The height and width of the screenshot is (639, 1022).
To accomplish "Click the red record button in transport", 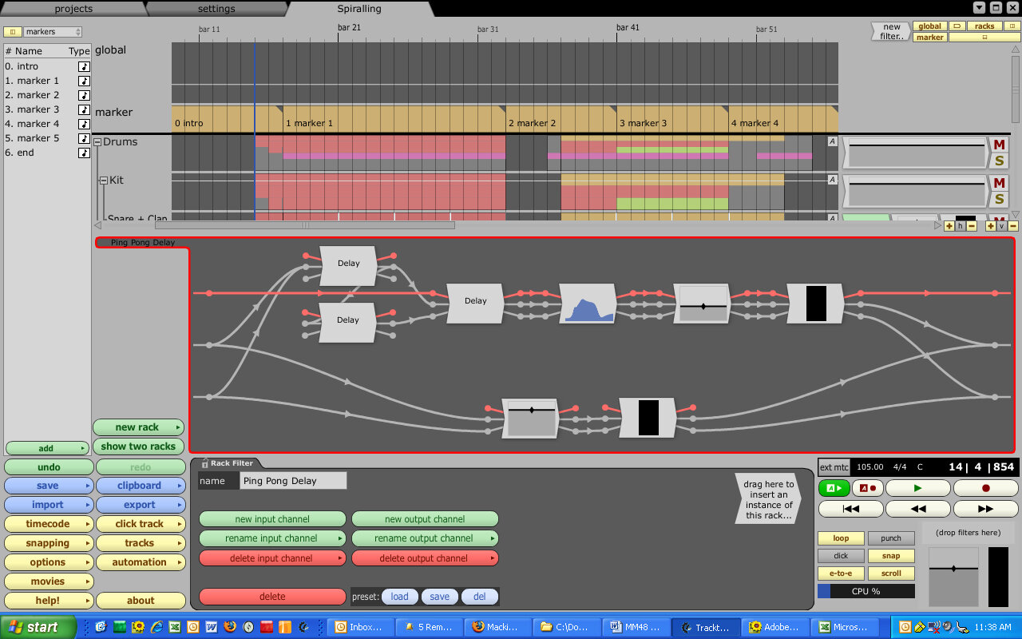I will pos(985,488).
